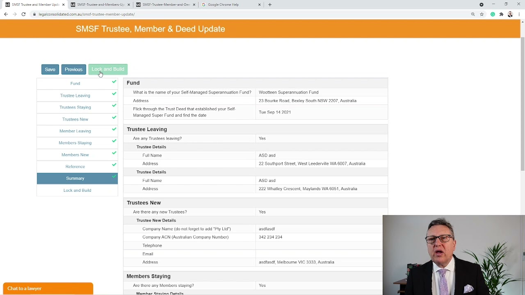Click the green check beside Trustees New
Image resolution: width=525 pixels, height=295 pixels.
(114, 118)
